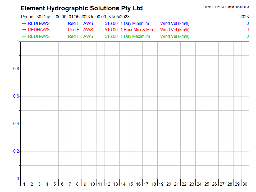Click day 15 on the x-axis
Viewport: 256px width, 192px height.
pyautogui.click(x=131, y=184)
